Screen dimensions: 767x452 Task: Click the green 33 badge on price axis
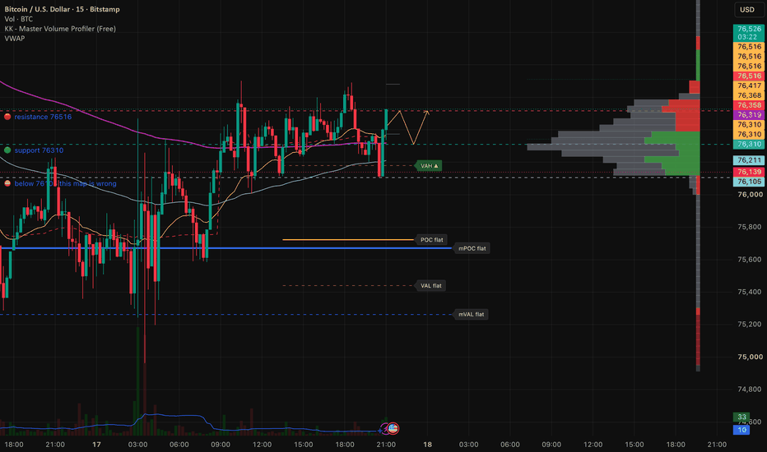point(741,417)
